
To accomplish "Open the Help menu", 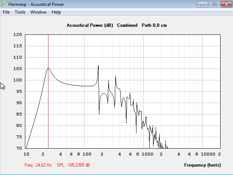I will coord(56,12).
